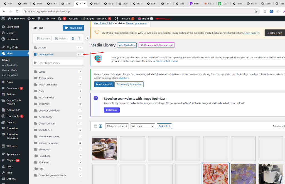This screenshot has height=184, width=285.
Task: Click Permanently hide notice
Action: (129, 84)
